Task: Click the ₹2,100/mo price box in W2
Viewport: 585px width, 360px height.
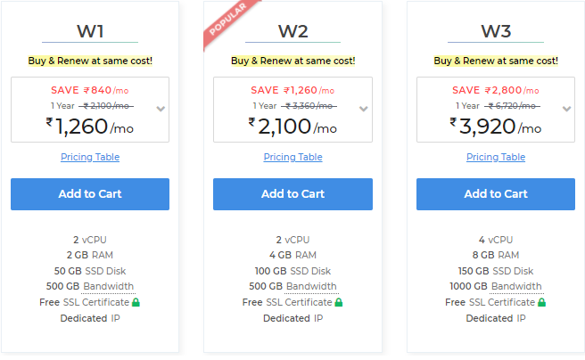Action: click(x=292, y=110)
